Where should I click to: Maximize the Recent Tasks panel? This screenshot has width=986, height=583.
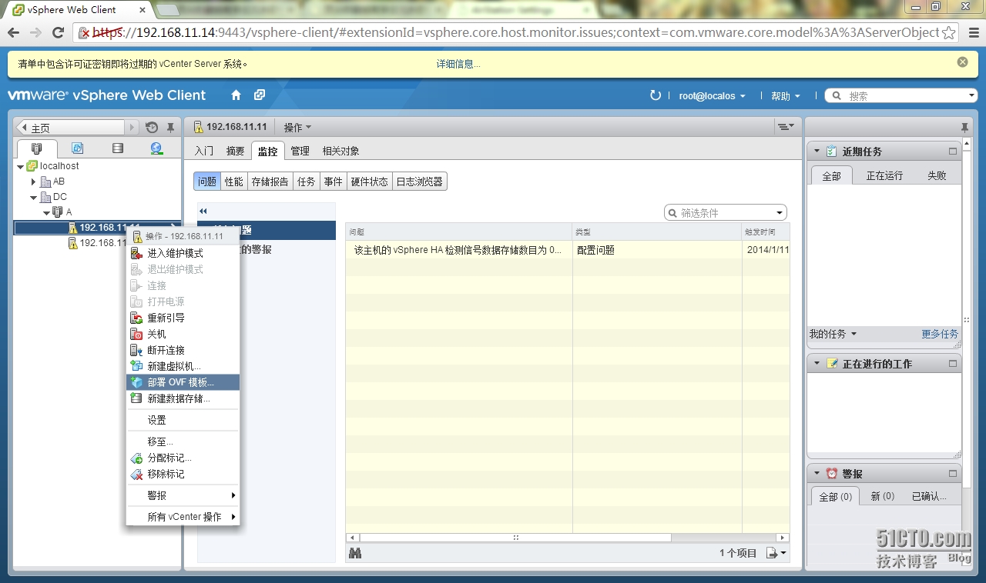953,152
